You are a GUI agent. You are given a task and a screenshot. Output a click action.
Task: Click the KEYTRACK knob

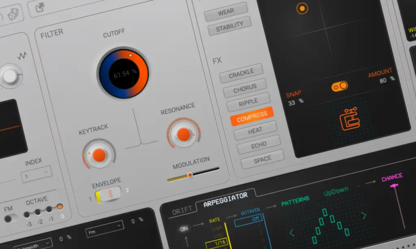[x=99, y=155]
